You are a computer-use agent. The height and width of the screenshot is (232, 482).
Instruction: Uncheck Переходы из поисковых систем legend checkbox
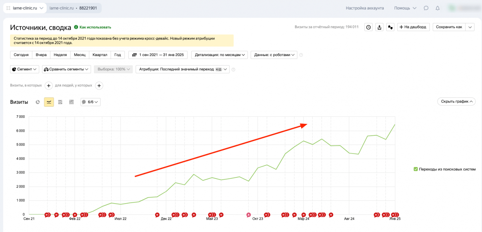pyautogui.click(x=416, y=169)
